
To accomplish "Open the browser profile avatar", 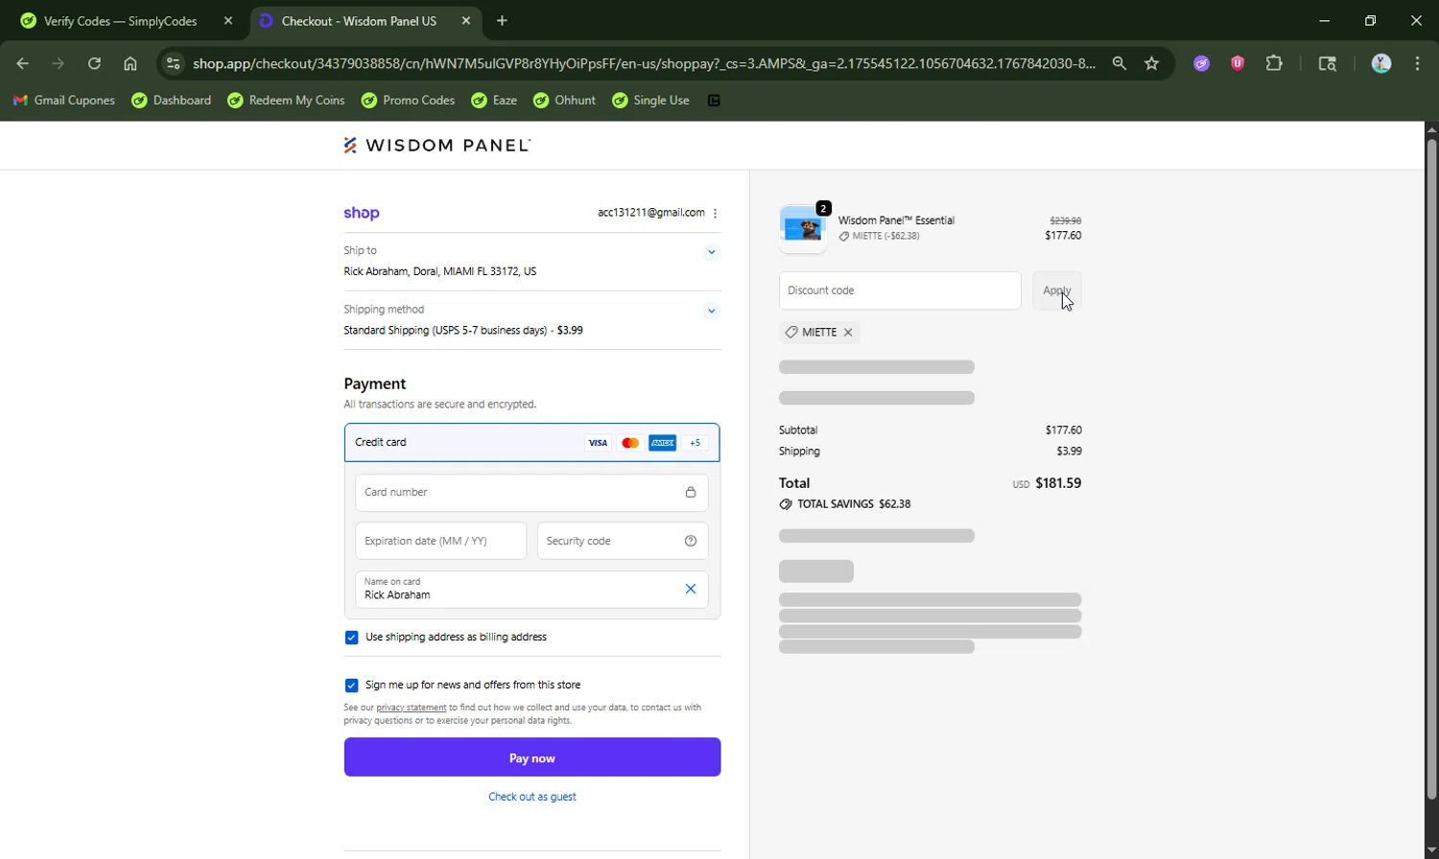I will pos(1381,63).
